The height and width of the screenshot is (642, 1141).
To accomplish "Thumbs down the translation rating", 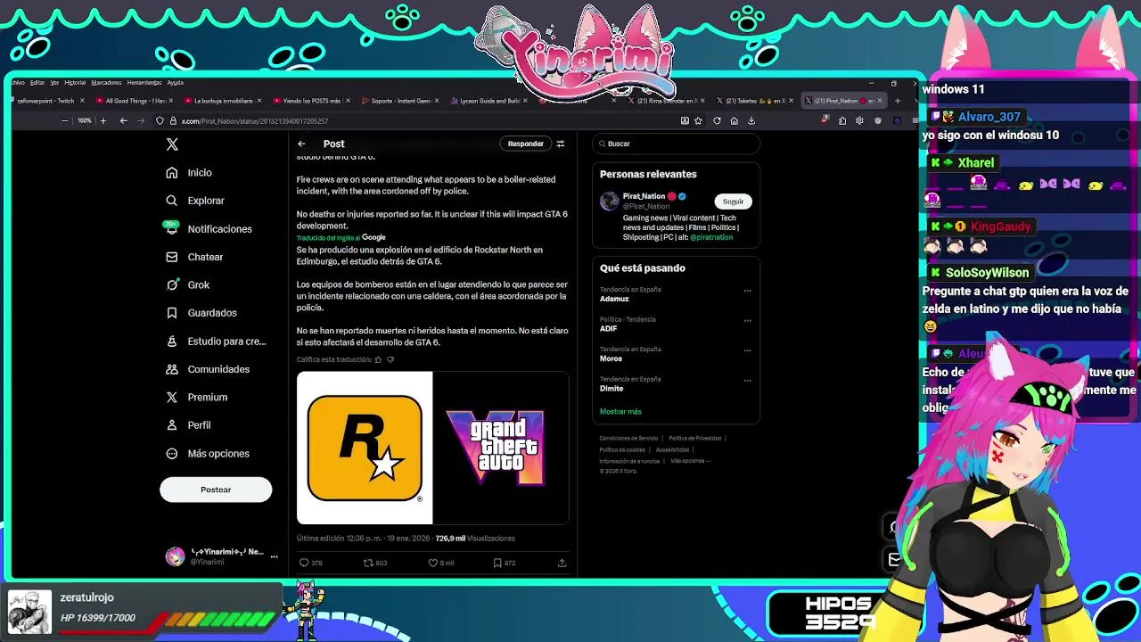I will tap(390, 359).
